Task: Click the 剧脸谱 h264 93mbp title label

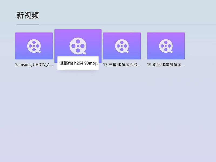Action: (x=78, y=63)
